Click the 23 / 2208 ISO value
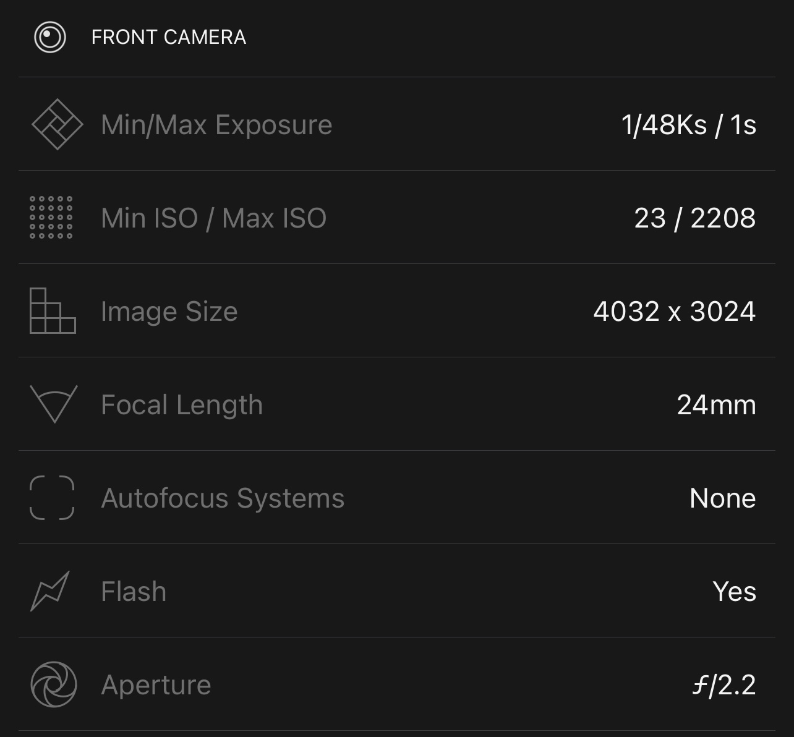 pos(695,218)
